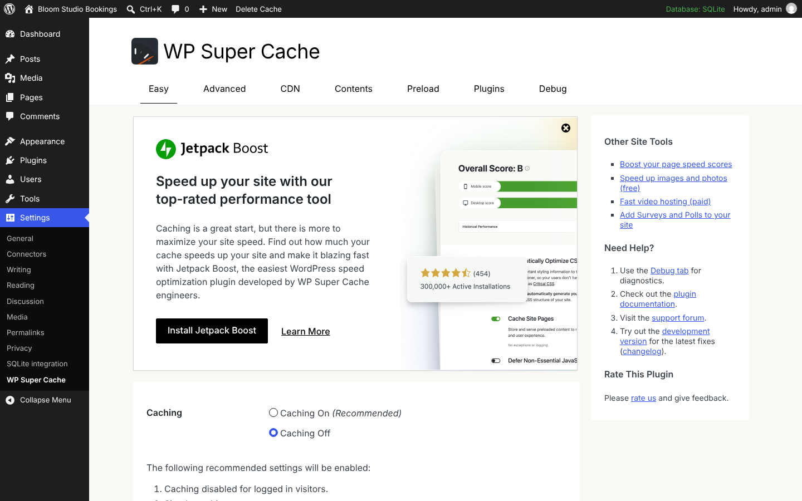Open the Media library in the main sidebar
This screenshot has height=501, width=802.
coord(45,78)
